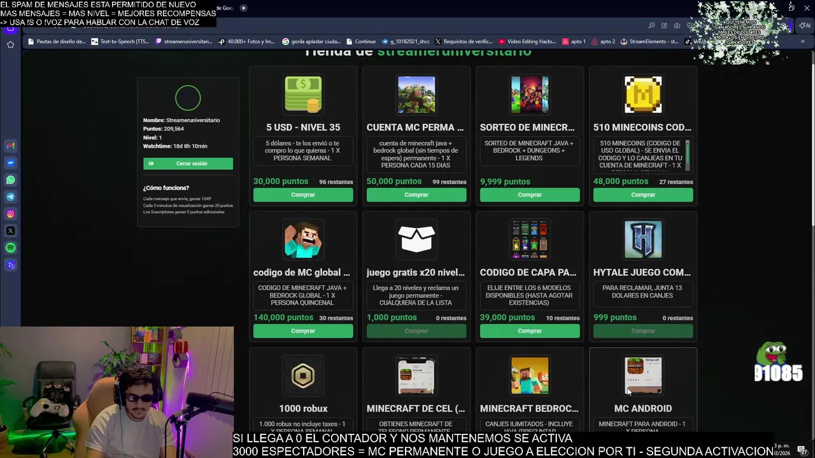
Task: Open Instagram from the browser sidebar
Action: pos(10,214)
